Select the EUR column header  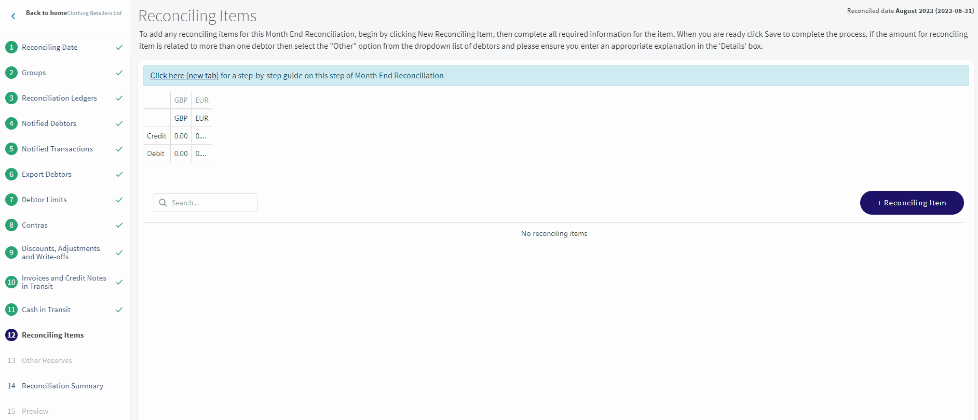pyautogui.click(x=202, y=100)
